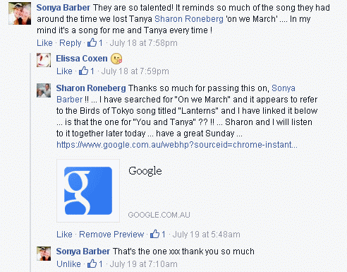Image resolution: width=347 pixels, height=272 pixels.
Task: Open the Elissa Coxen profile name
Action: pyautogui.click(x=82, y=59)
